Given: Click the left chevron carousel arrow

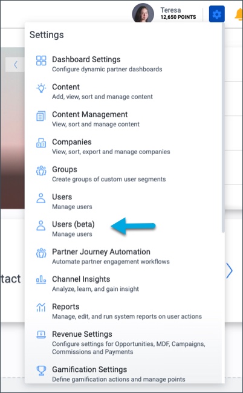Looking at the screenshot, I should click(15, 65).
